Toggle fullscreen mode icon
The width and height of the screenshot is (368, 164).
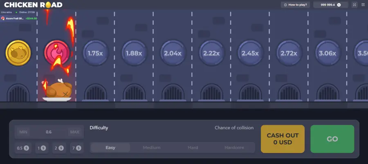point(355,4)
